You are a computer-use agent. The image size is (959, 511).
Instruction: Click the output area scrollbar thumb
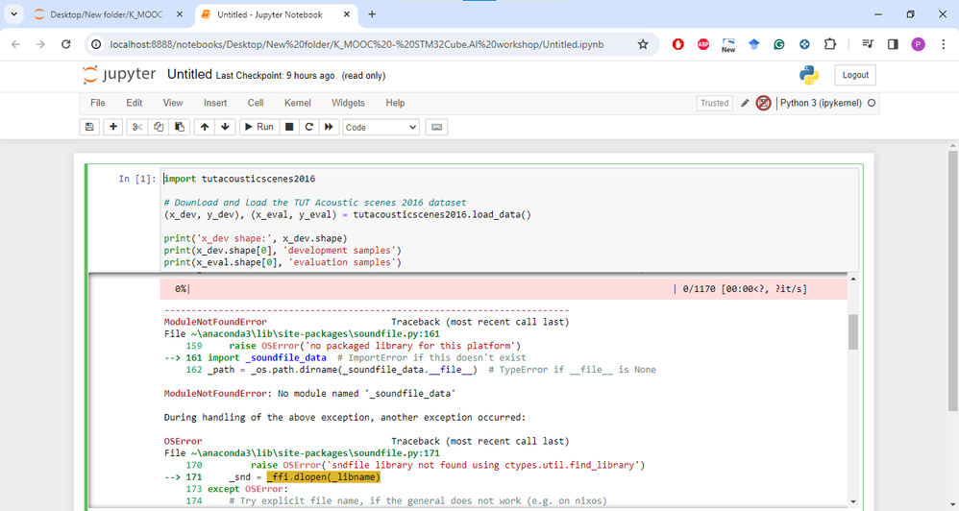point(852,331)
